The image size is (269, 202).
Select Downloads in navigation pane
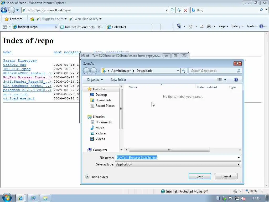[x=103, y=100]
